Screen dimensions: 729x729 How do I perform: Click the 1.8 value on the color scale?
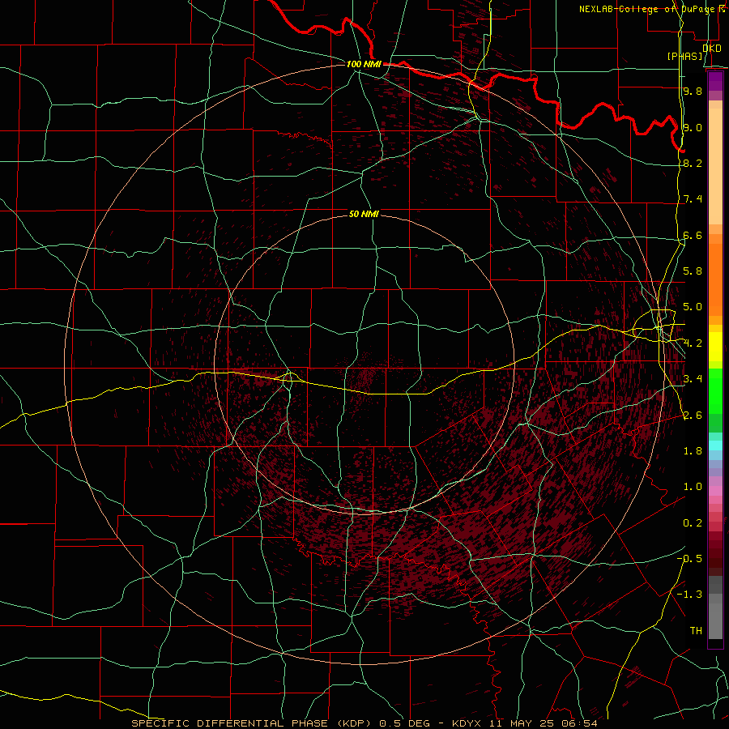693,451
